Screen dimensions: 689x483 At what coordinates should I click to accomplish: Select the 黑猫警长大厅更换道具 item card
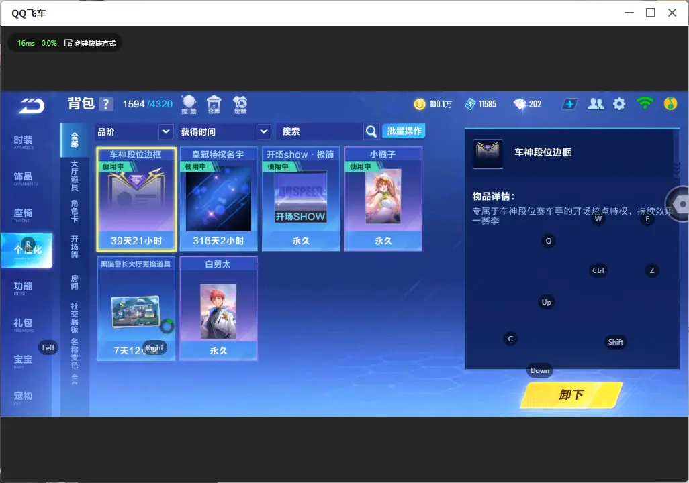pos(136,309)
